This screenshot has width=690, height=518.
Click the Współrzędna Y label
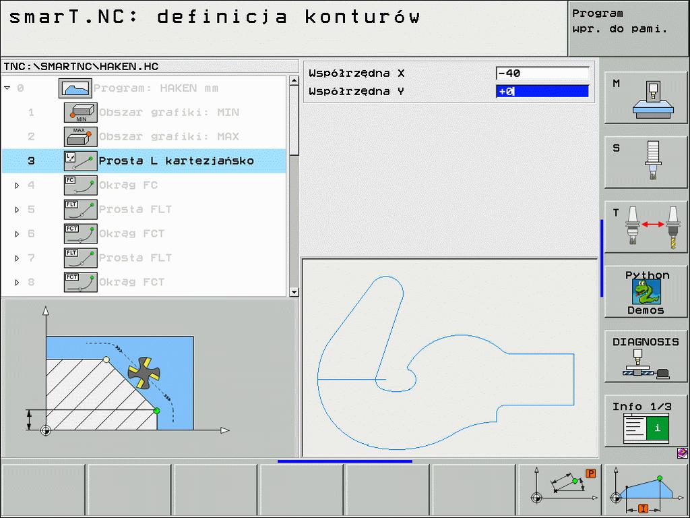pos(356,92)
